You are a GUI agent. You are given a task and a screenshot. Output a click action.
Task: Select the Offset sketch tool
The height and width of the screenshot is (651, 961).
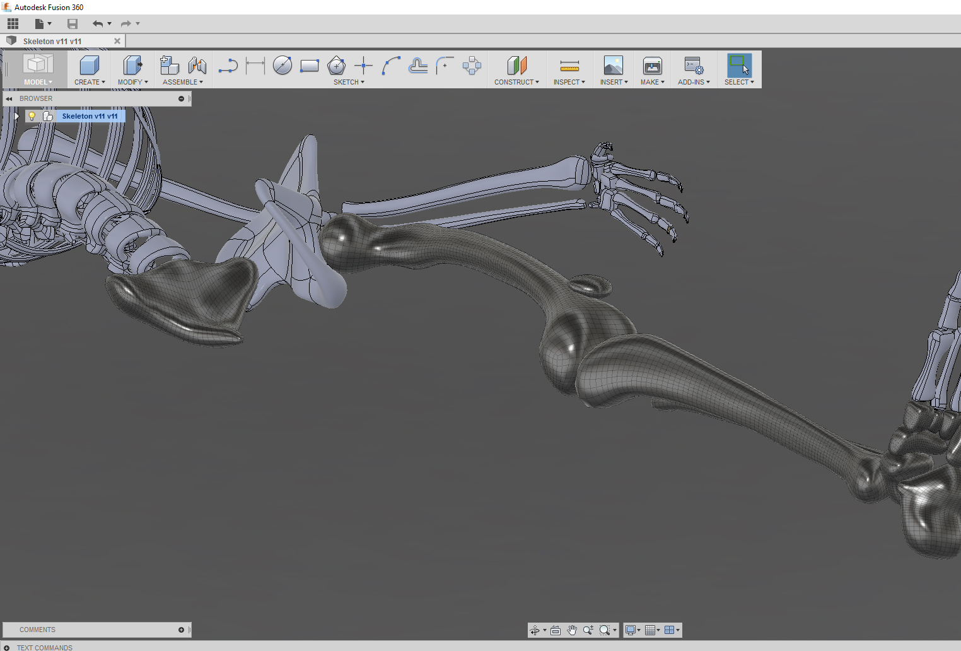coord(418,66)
